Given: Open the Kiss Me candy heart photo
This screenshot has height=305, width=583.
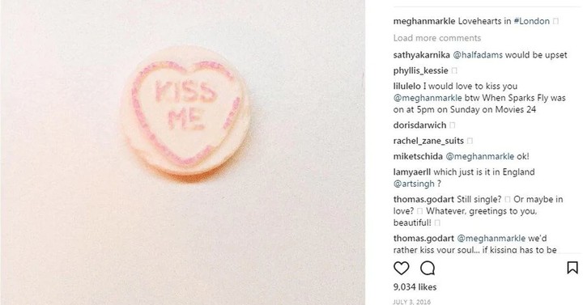Looking at the screenshot, I should coord(182,152).
